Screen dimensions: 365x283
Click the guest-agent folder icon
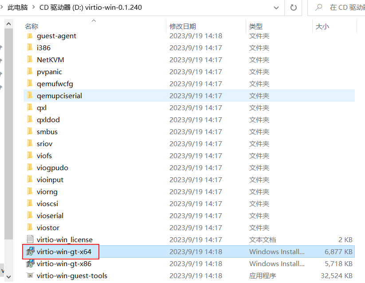point(30,36)
